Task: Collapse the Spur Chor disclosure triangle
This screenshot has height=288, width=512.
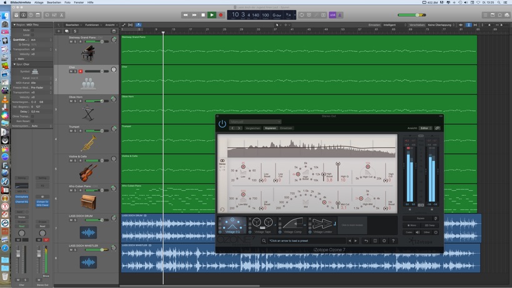Action: pyautogui.click(x=14, y=64)
